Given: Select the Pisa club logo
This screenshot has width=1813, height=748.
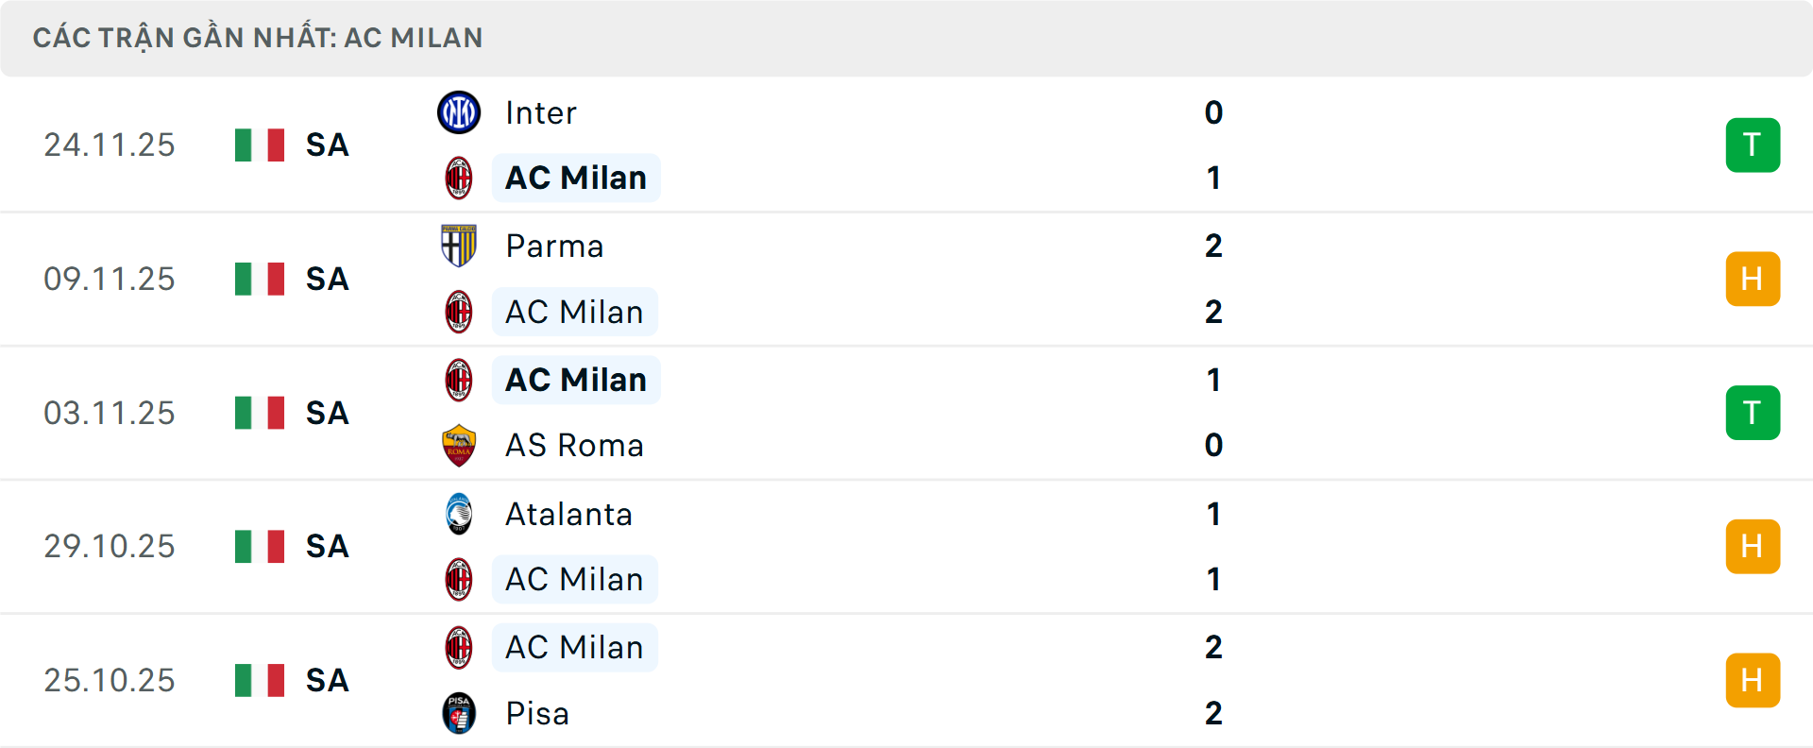Looking at the screenshot, I should point(460,714).
